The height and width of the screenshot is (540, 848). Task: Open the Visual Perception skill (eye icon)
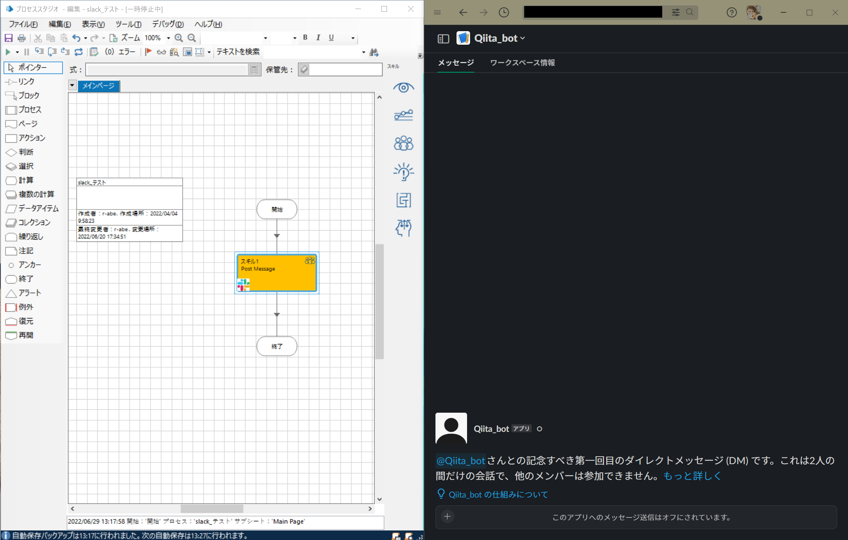404,87
